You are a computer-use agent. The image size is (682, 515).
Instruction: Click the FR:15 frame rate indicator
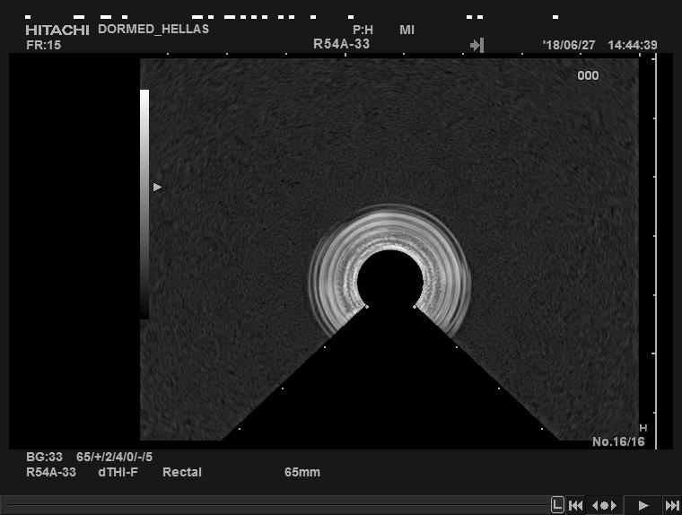[43, 45]
